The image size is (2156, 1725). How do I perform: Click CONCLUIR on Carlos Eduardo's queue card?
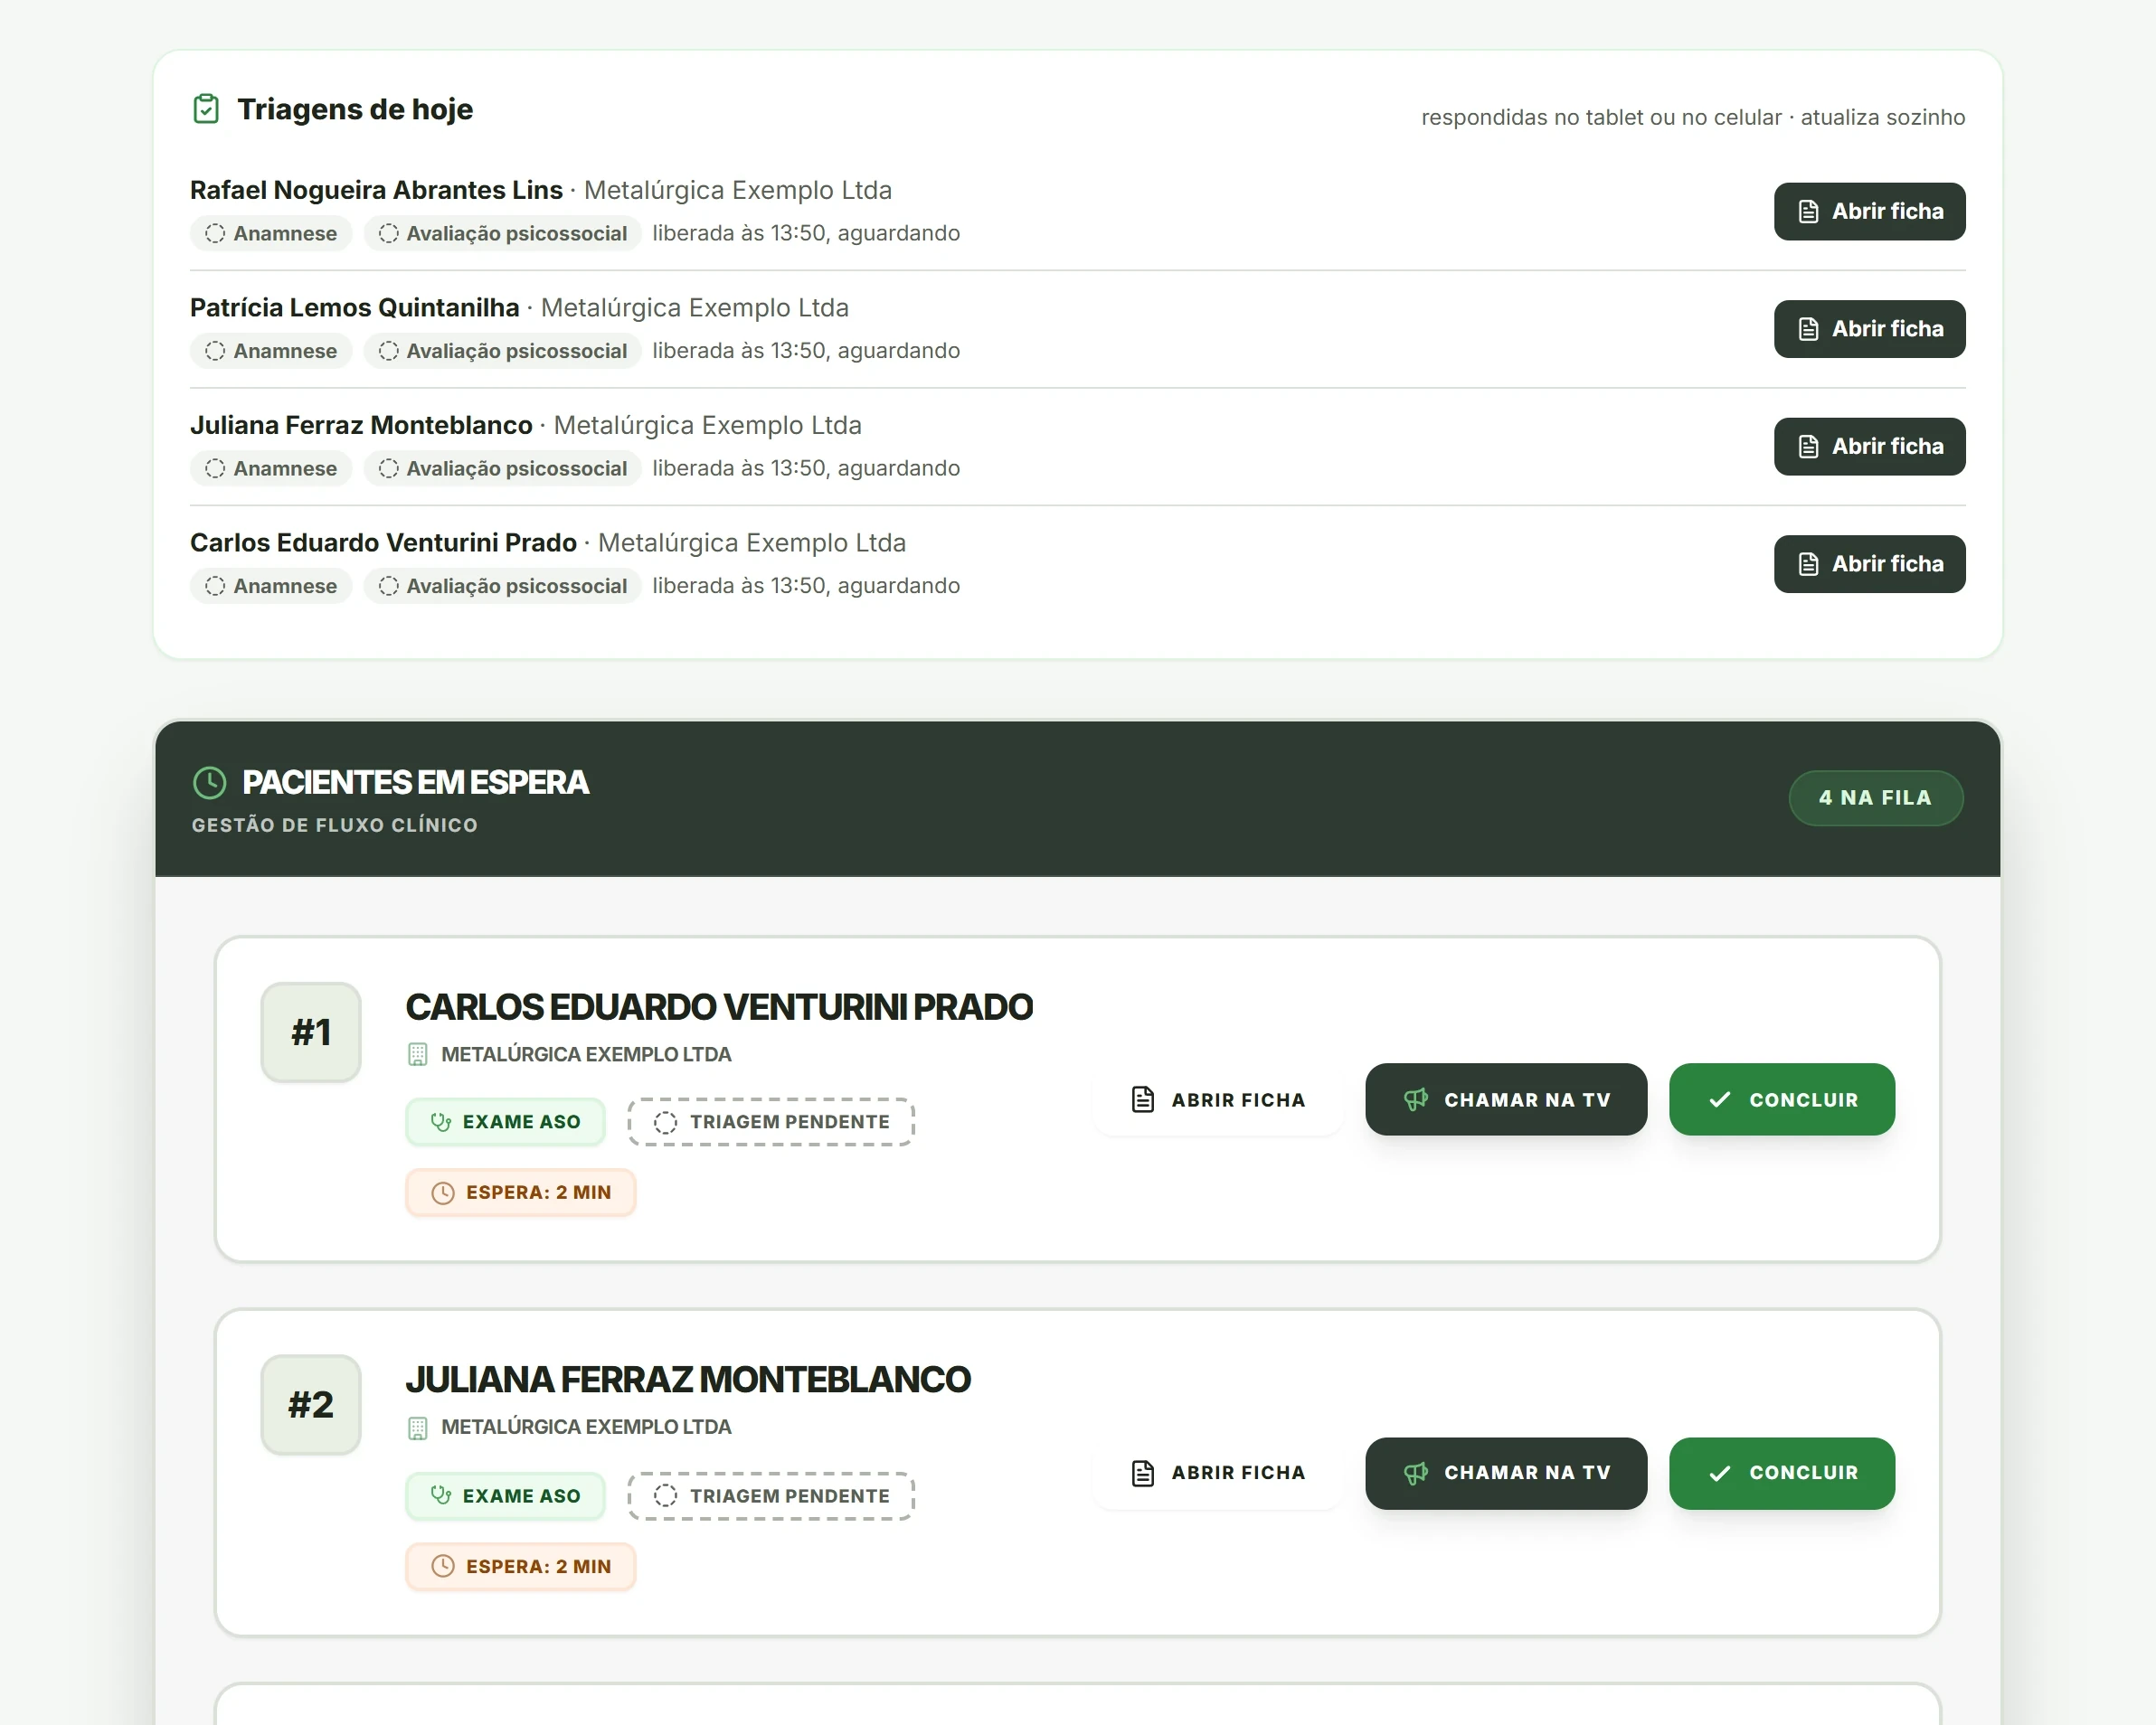[x=1781, y=1099]
